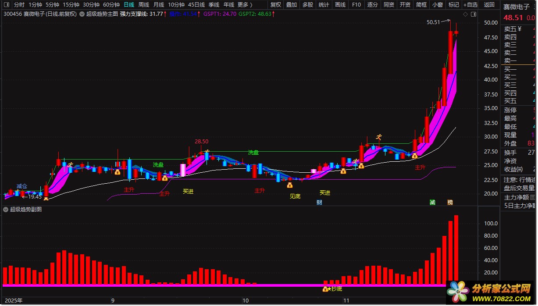This screenshot has width=538, height=306.
Task: Click the list icon next to 主力净额
Action: pyautogui.click(x=533, y=197)
